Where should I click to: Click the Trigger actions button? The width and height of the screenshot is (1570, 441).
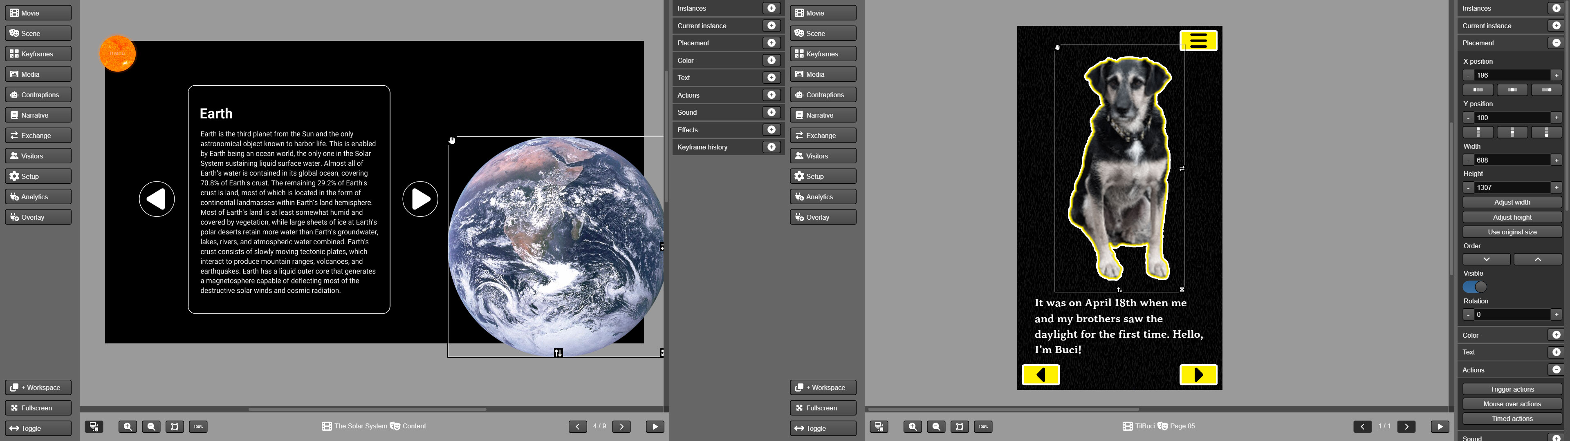click(x=1512, y=389)
